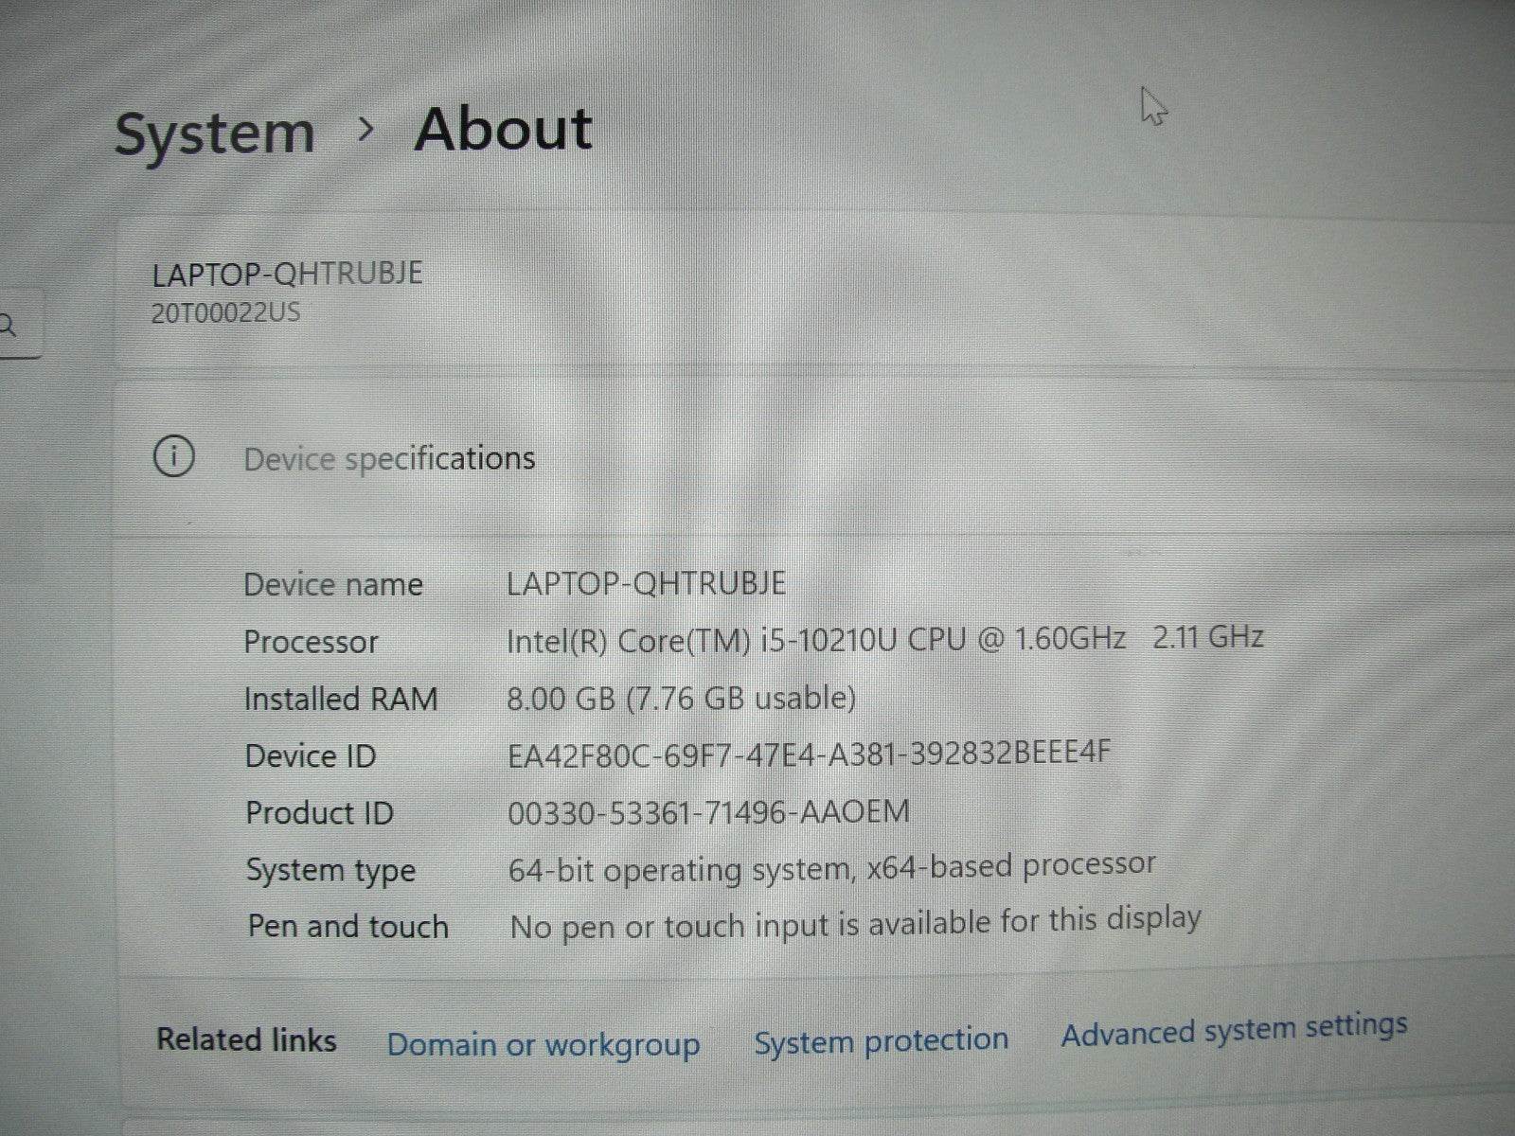Click the System breadcrumb
Image resolution: width=1515 pixels, height=1136 pixels.
click(214, 133)
